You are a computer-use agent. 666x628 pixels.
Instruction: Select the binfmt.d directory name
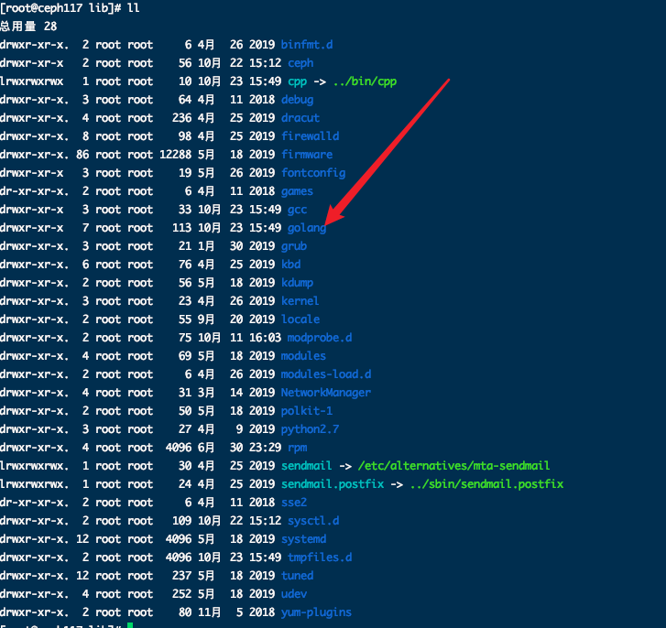click(307, 45)
